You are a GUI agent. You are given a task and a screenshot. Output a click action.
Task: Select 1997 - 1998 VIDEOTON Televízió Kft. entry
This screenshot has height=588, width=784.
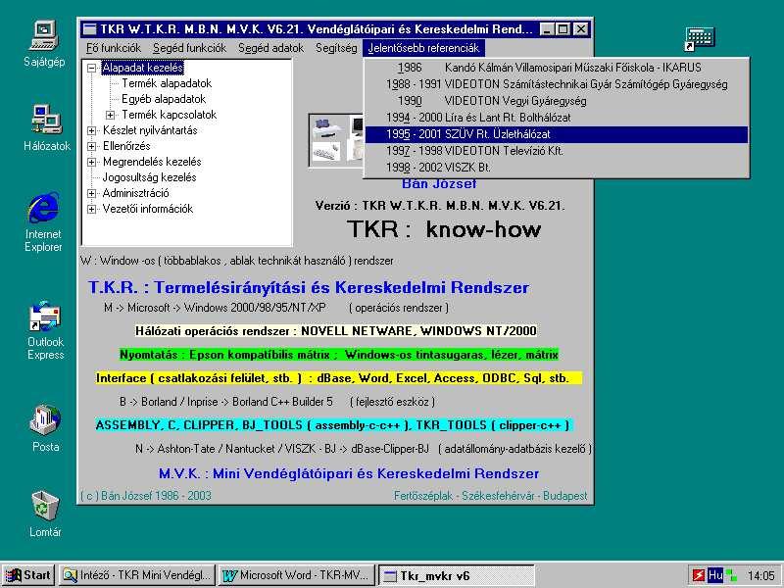[557, 151]
